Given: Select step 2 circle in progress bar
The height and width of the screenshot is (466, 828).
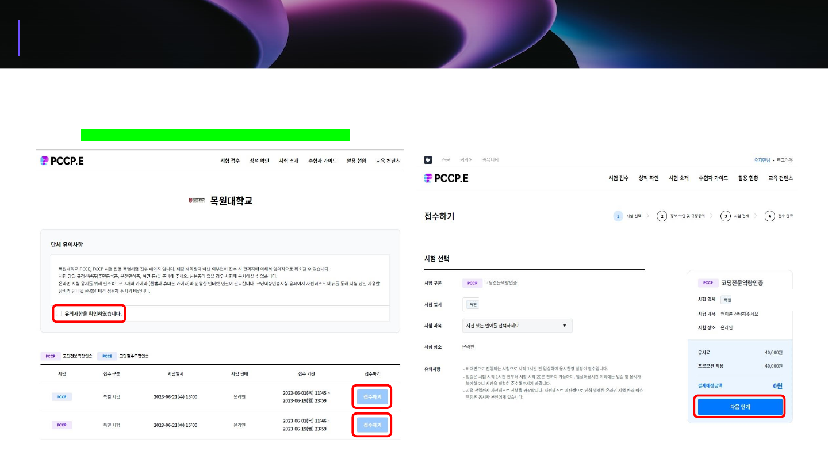Looking at the screenshot, I should tap(662, 216).
